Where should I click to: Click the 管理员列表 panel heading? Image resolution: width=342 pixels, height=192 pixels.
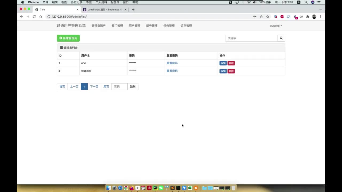click(x=171, y=48)
